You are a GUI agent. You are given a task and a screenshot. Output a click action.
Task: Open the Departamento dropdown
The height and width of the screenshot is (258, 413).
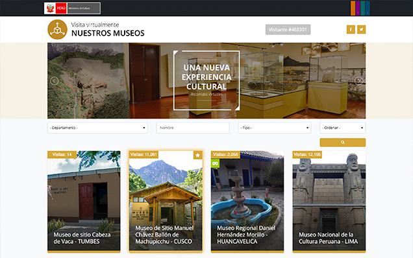(97, 128)
